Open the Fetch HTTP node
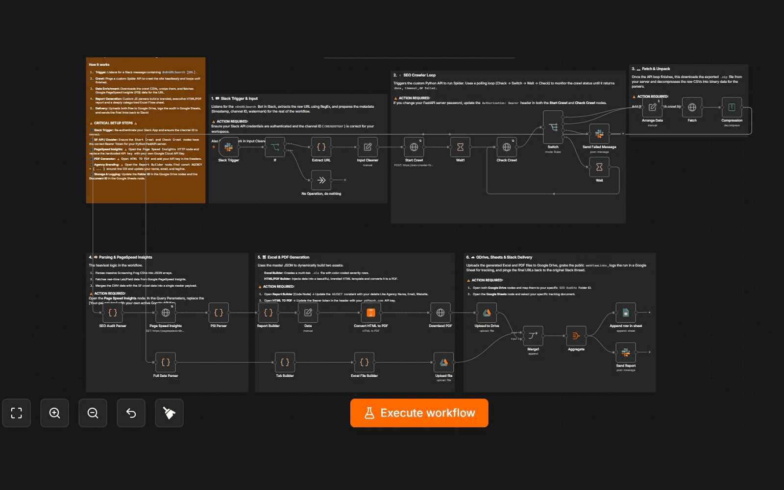 [x=692, y=107]
